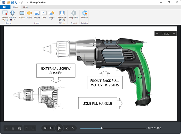Cut the selection with the scissors icon

(7, 128)
